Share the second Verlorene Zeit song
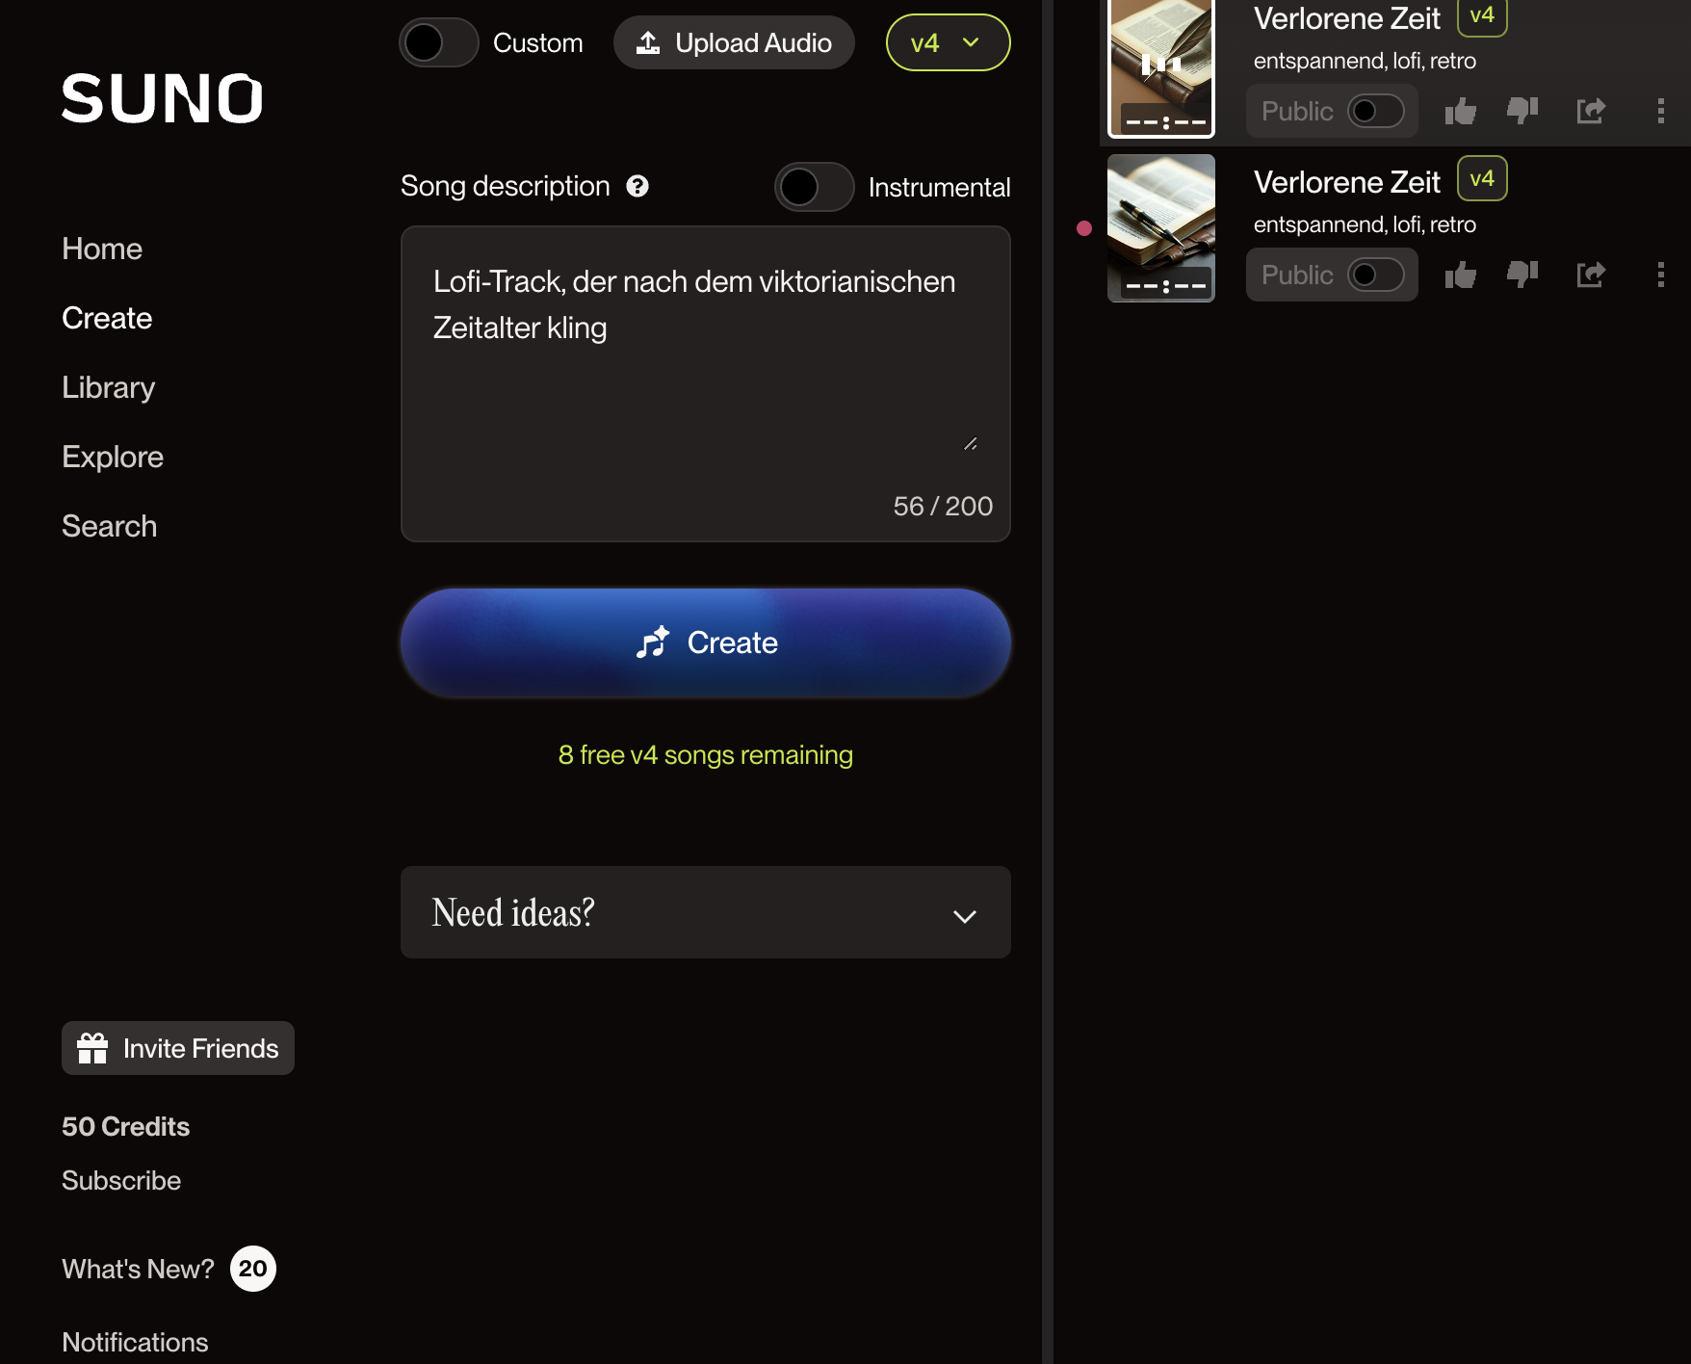The height and width of the screenshot is (1364, 1691). pyautogui.click(x=1591, y=275)
